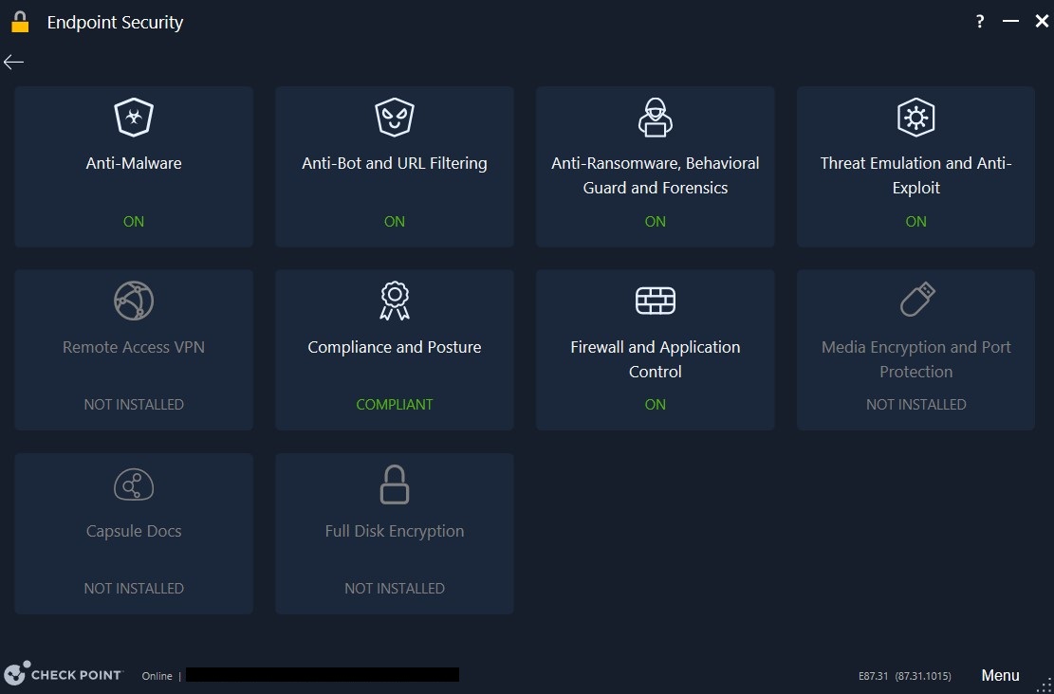Screen dimensions: 1054x694
Task: Open the Menu in the bottom right
Action: (1000, 675)
